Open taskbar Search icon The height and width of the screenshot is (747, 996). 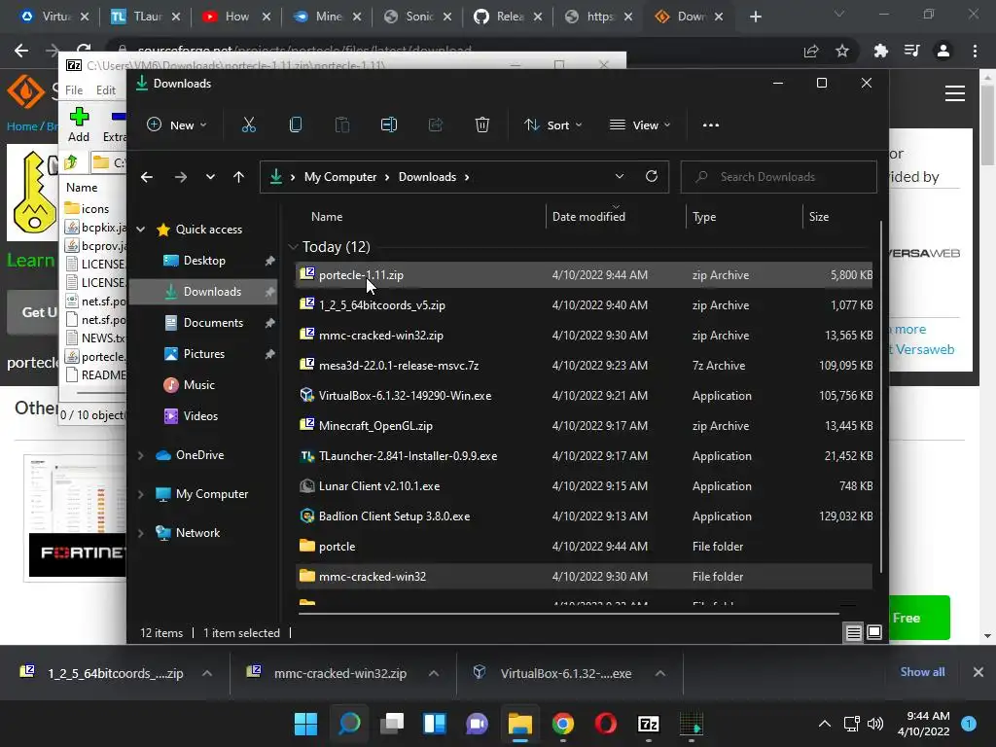pos(349,724)
